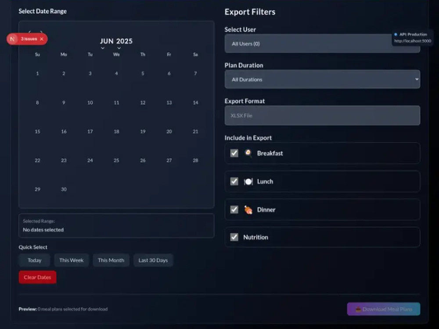This screenshot has width=439, height=329.
Task: Select date 25 in calendar
Action: pos(116,161)
